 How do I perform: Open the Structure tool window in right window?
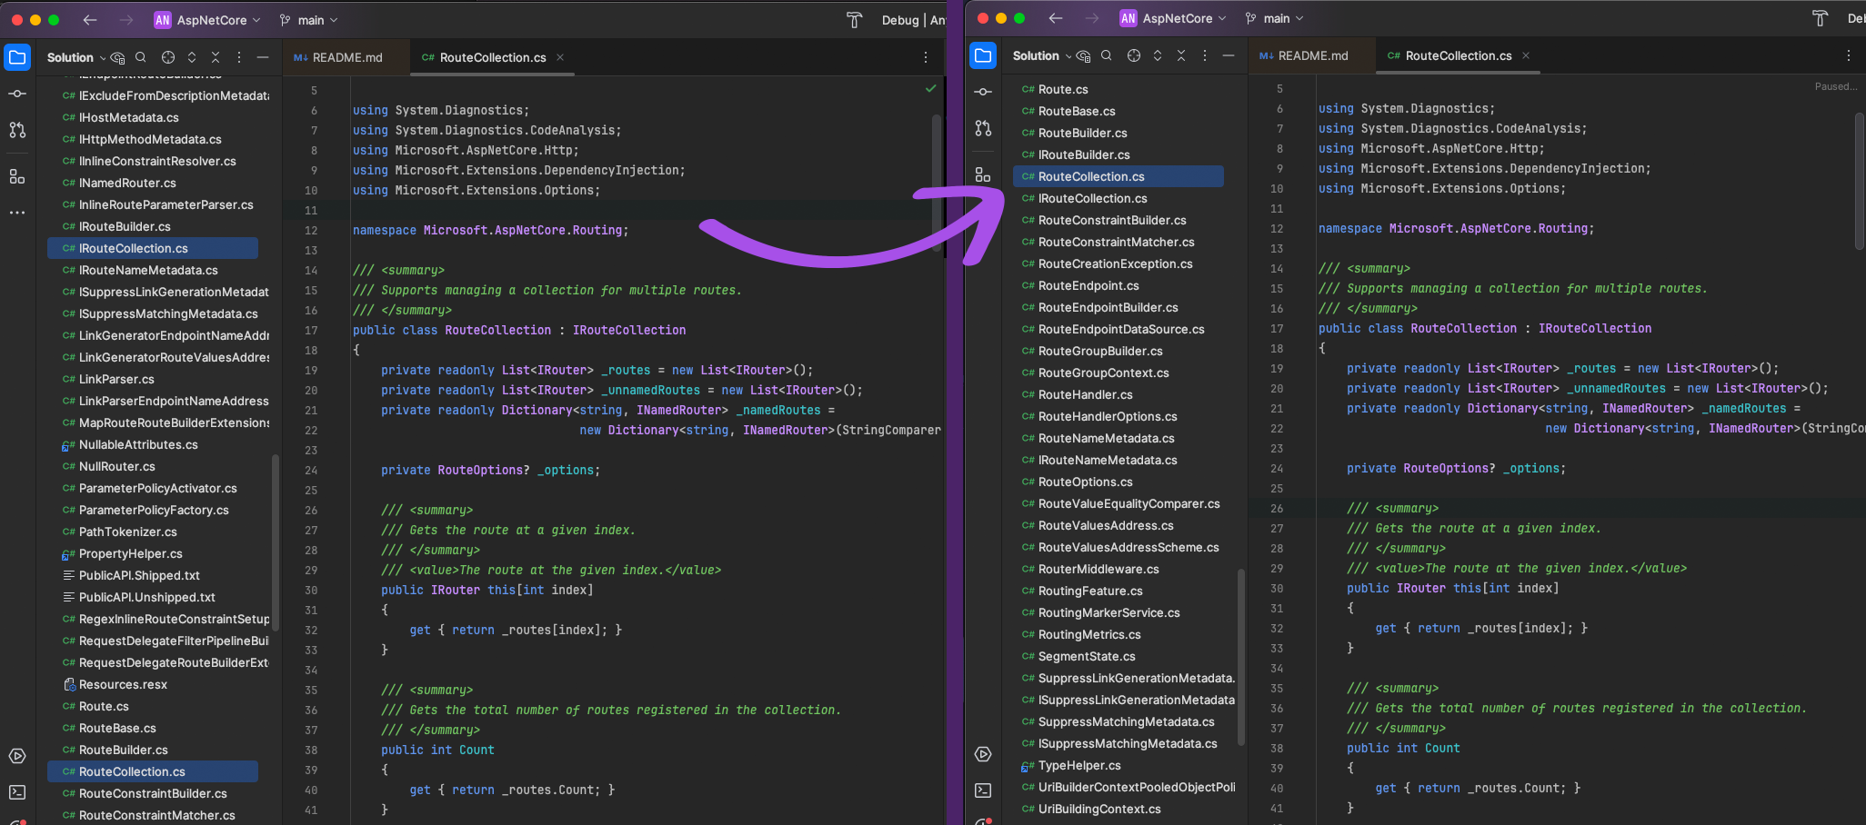click(983, 174)
